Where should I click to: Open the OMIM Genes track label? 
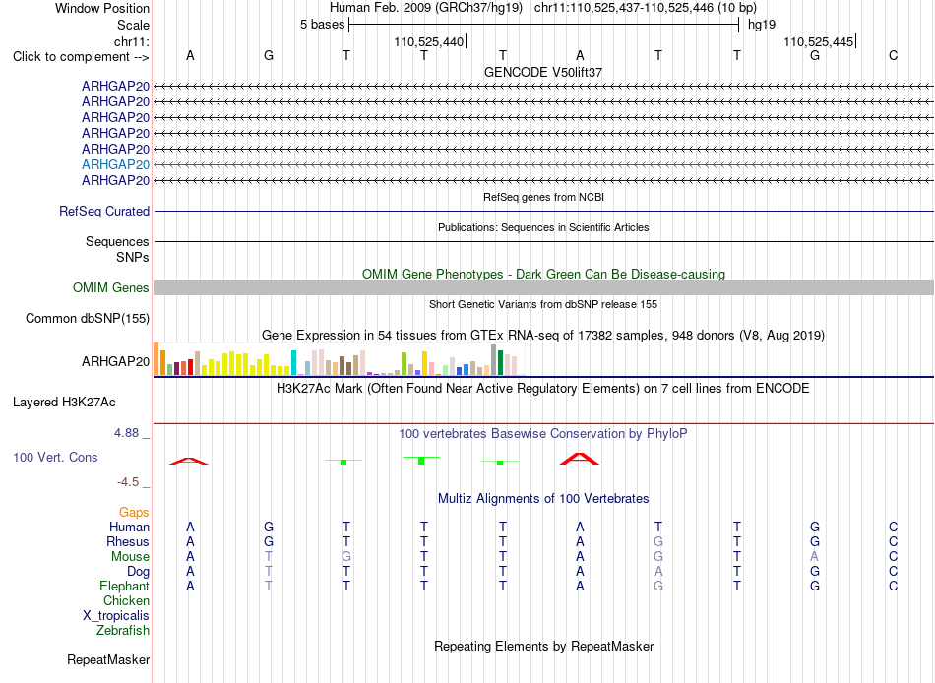[111, 288]
